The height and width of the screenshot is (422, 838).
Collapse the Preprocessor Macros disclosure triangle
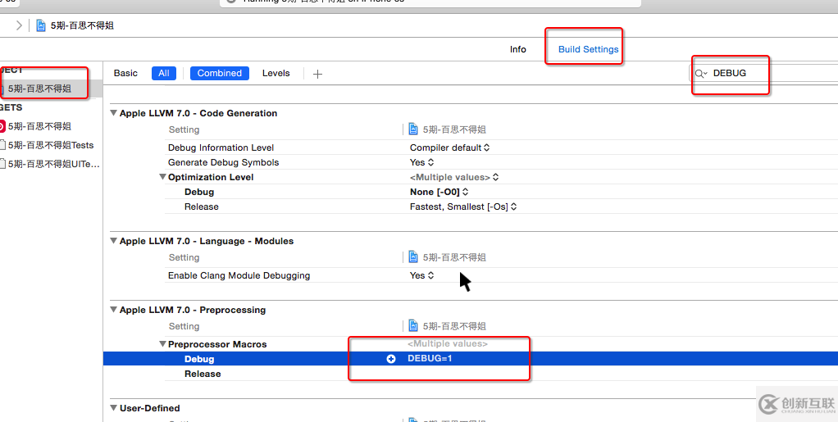click(x=162, y=344)
